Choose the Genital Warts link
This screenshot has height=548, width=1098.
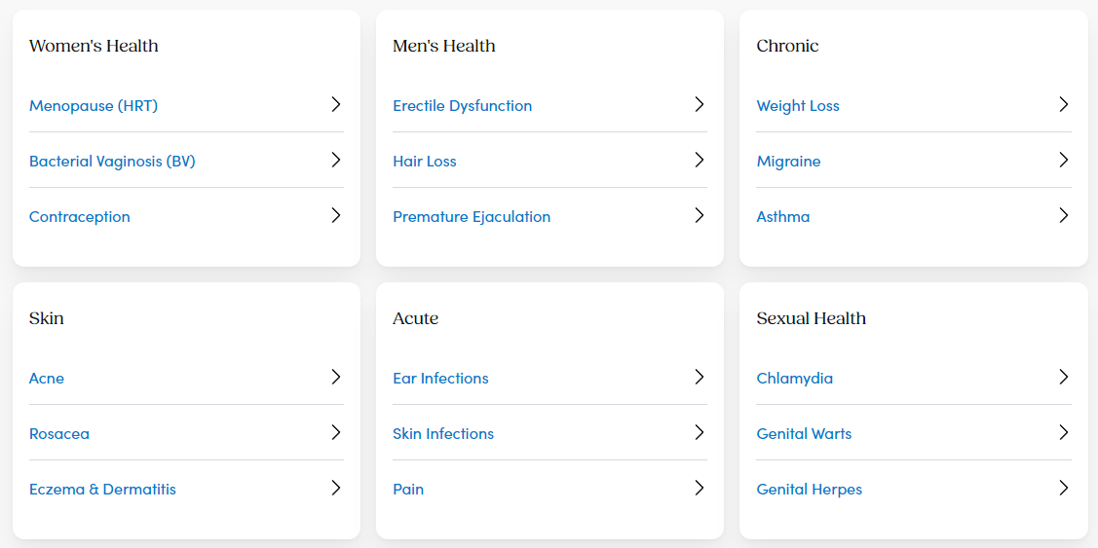click(804, 434)
